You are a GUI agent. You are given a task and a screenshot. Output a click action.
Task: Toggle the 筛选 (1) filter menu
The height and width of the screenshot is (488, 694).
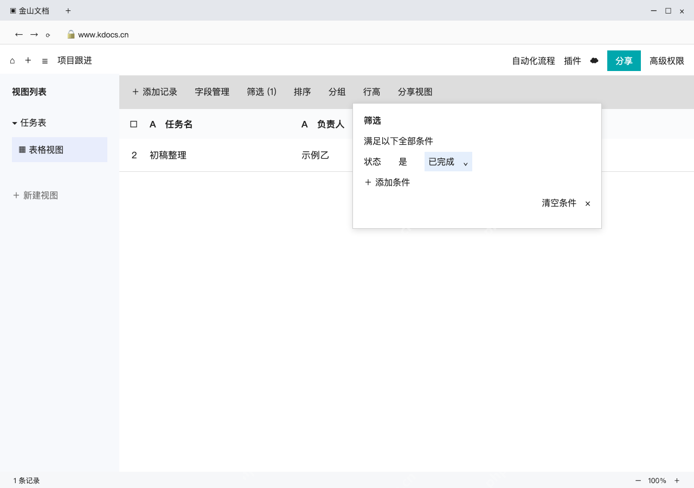tap(262, 92)
